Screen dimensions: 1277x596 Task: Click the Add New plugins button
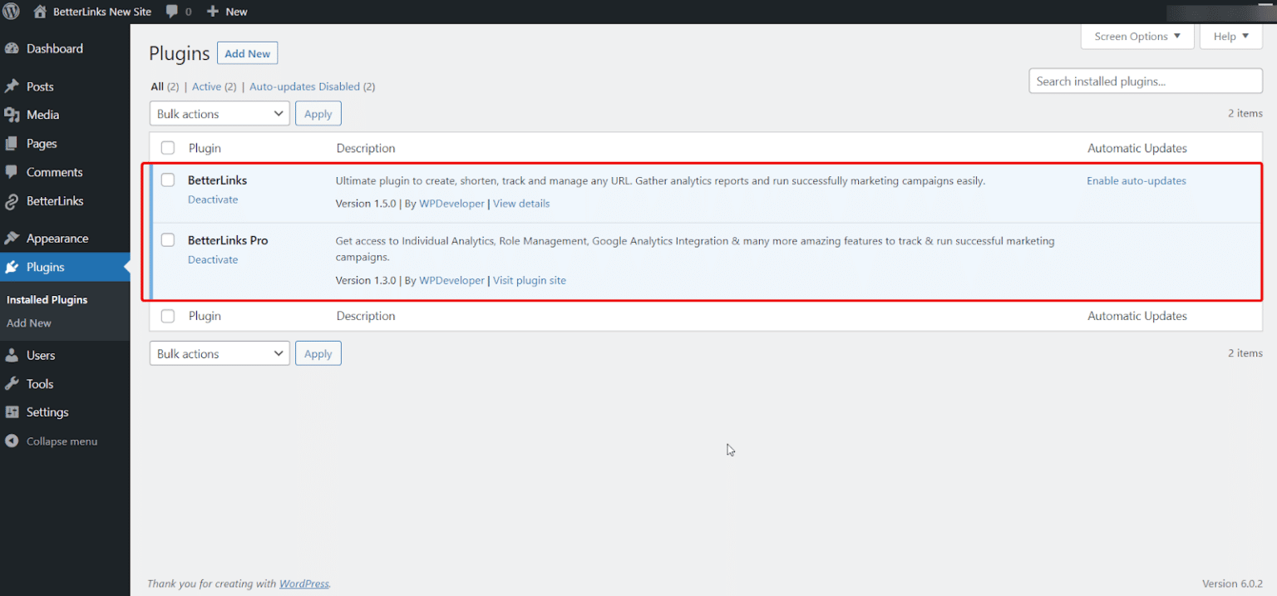[x=247, y=52]
